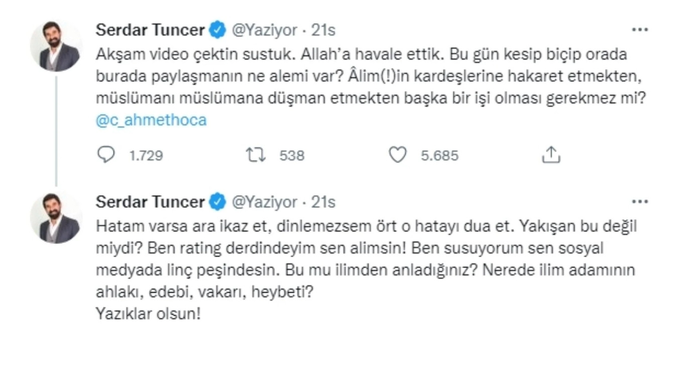Click the profile avatar on the second tweet
The height and width of the screenshot is (382, 688).
(56, 216)
